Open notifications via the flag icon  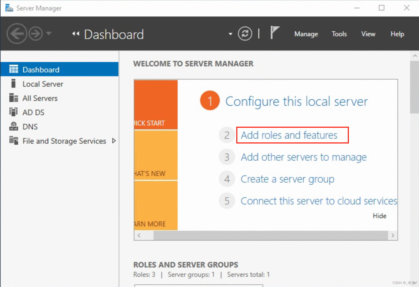coord(275,33)
